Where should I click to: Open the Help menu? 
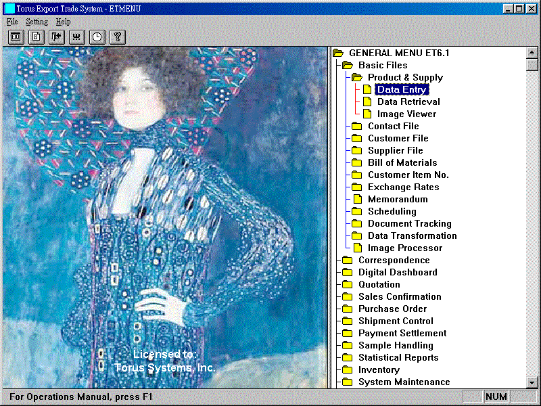pyautogui.click(x=63, y=22)
